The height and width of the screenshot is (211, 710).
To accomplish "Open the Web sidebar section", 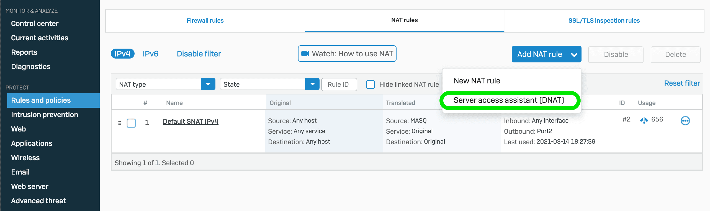I will coord(19,129).
